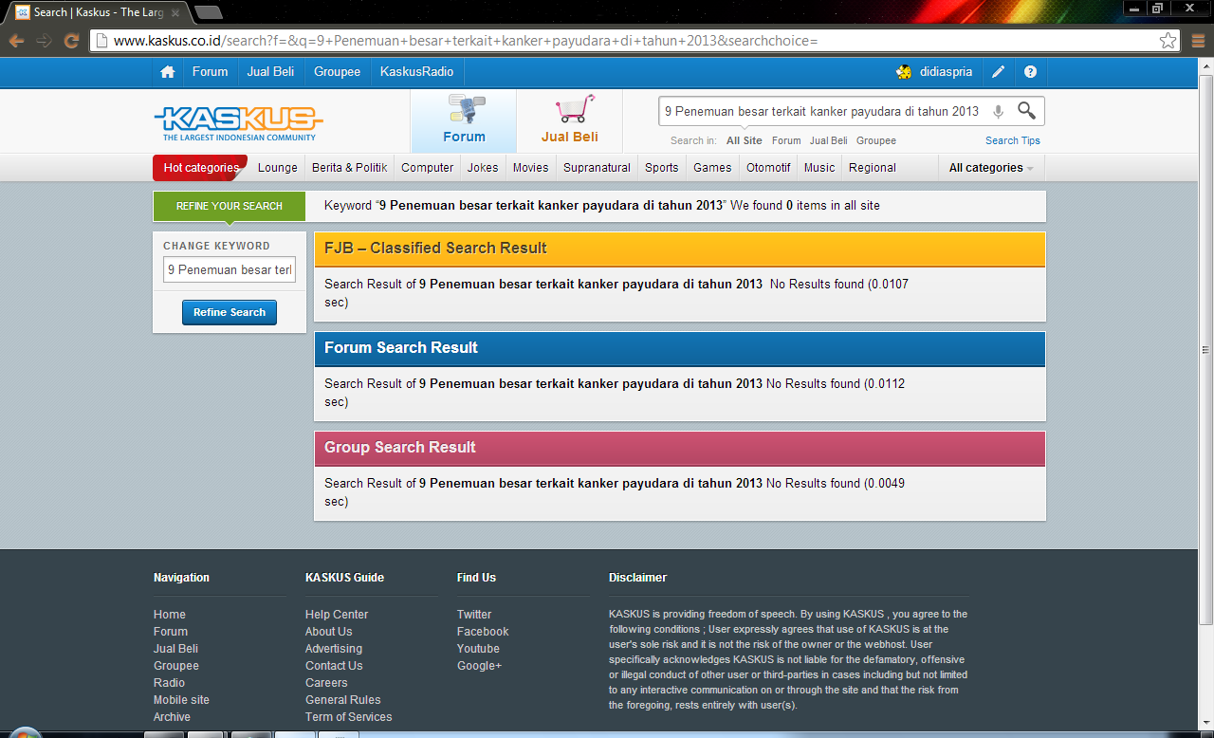Open Mobile site in footer Navigation

point(181,700)
